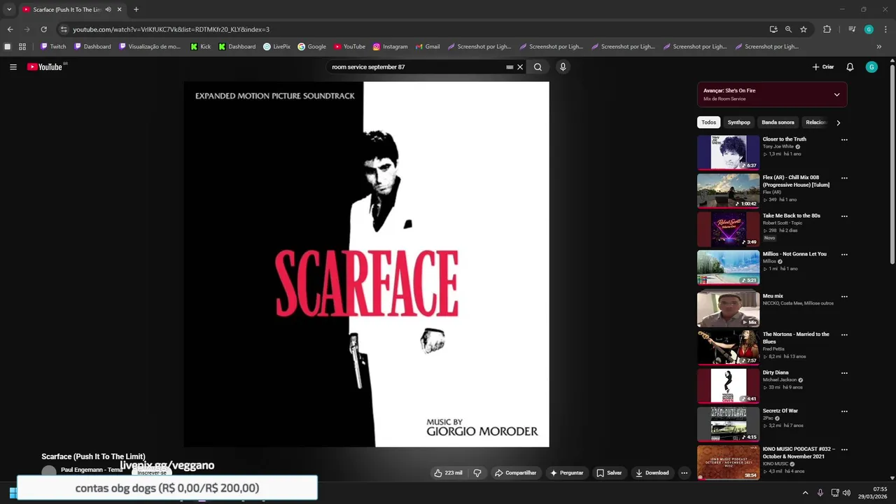Mute the tab via its speaker icon

point(108,10)
